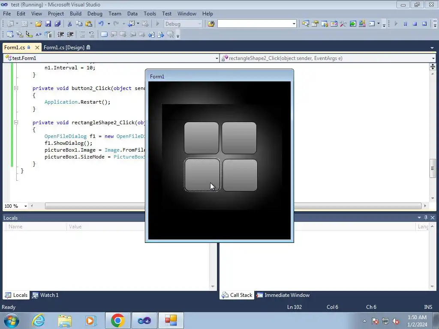Screen dimensions: 439x329
Task: Jump to previous bookmark in current document
Action: (x=151, y=34)
